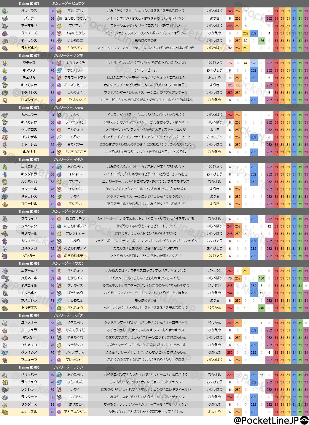Click the ユキノオー Pokémon sprite
The width and height of the screenshot is (309, 425).
pyautogui.click(x=5, y=323)
